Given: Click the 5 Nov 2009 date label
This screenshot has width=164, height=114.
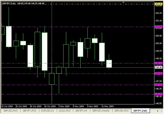Looking at the screenshot, I should pos(78,106).
